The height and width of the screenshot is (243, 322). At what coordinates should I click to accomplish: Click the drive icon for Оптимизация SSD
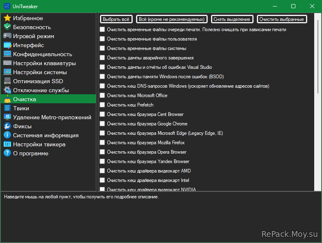[7, 81]
